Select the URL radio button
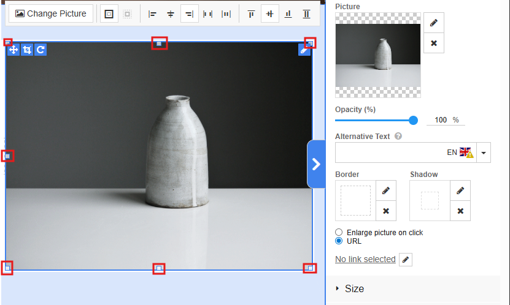Viewport: 510px width, 305px height. [339, 241]
